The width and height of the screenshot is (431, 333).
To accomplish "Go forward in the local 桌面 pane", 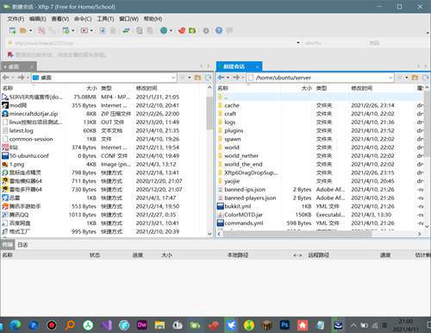I will (21, 78).
